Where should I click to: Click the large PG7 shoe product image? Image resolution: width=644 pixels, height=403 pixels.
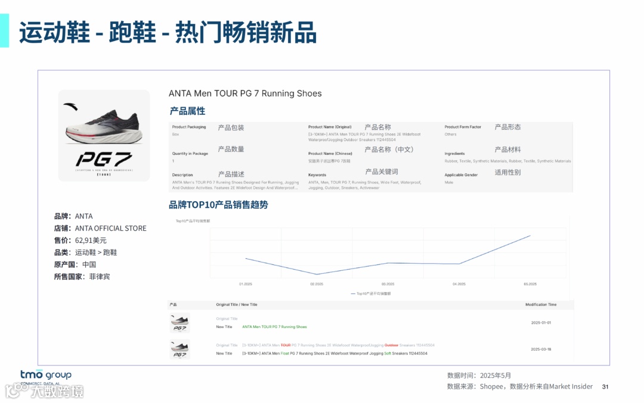coord(104,135)
